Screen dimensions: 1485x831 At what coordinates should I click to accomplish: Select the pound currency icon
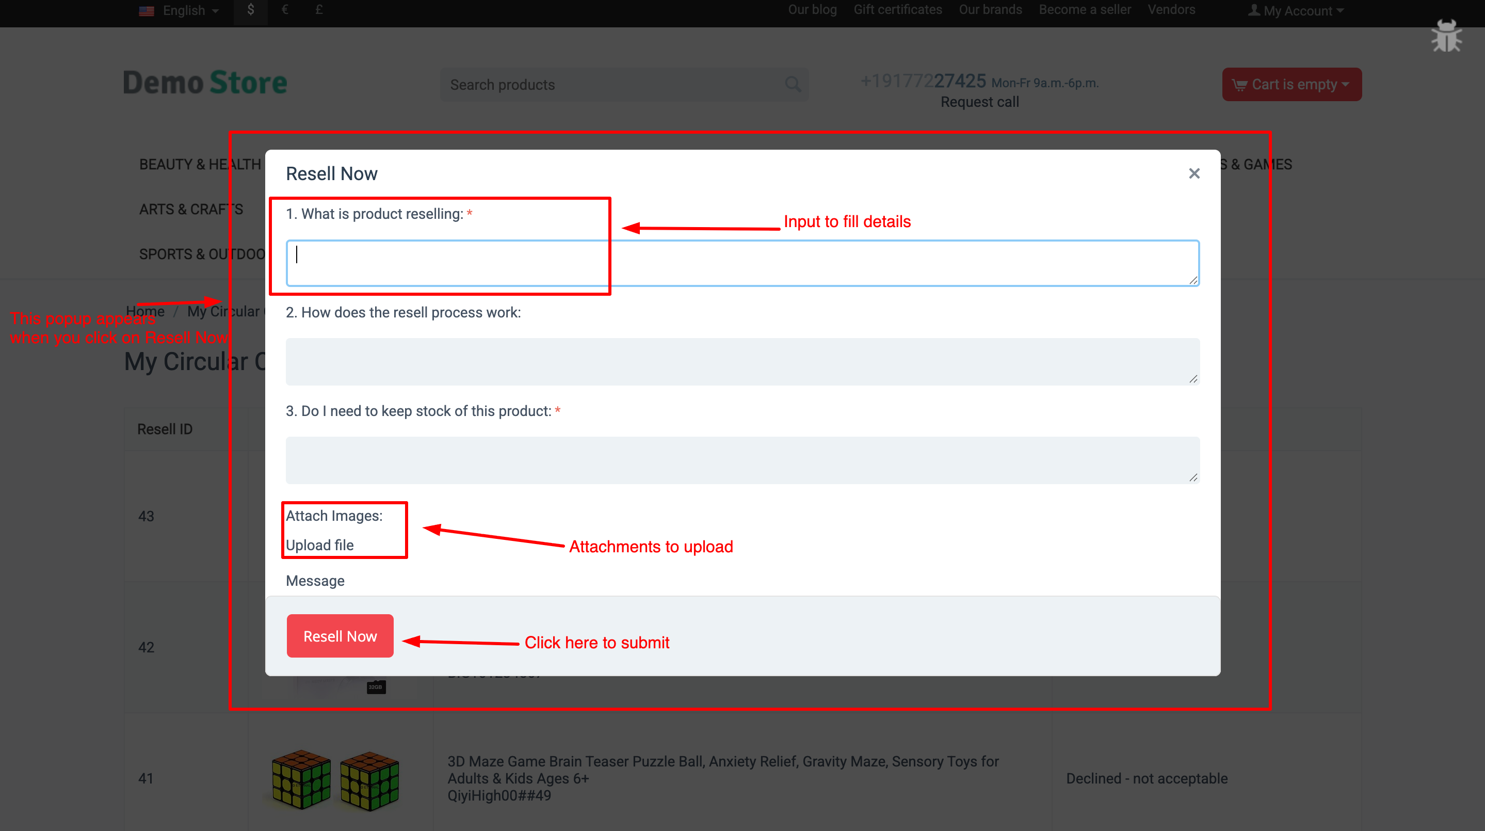pyautogui.click(x=318, y=10)
